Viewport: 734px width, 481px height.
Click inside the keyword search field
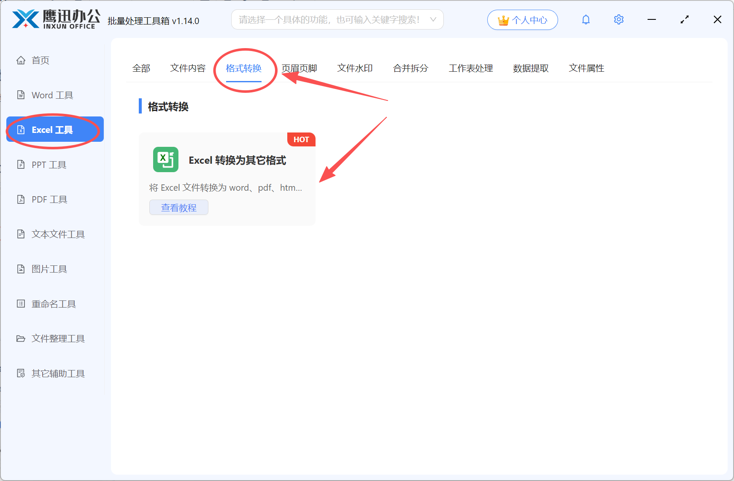coord(329,19)
